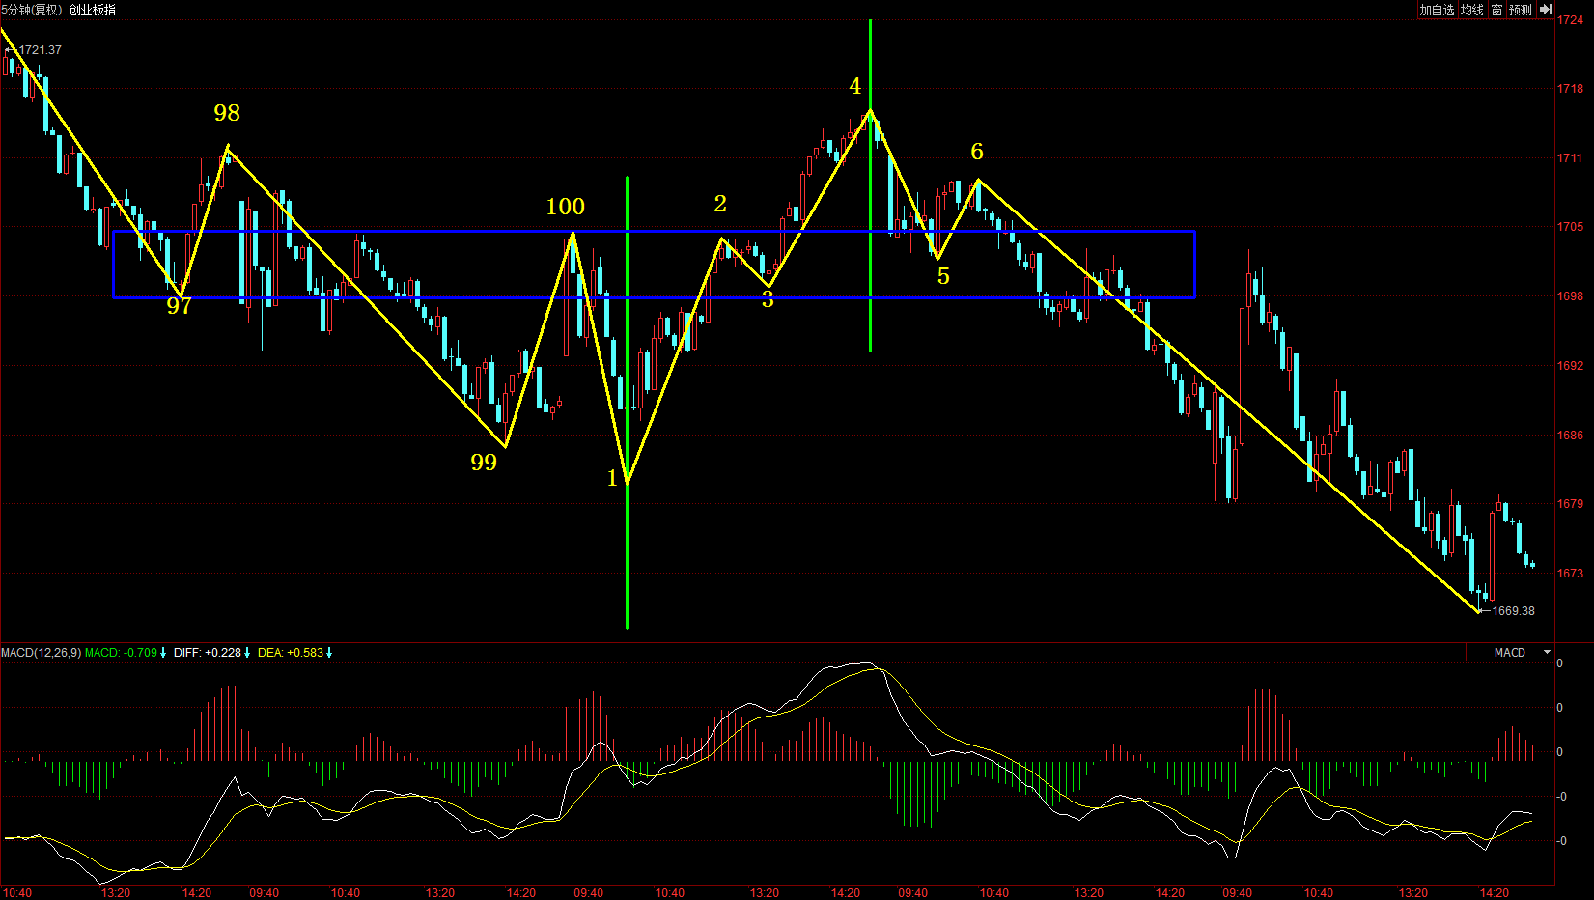Click the yellow wave number 4 label
The width and height of the screenshot is (1594, 900).
[x=854, y=87]
